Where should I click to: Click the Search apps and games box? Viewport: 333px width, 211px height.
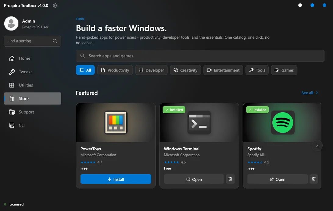[200, 56]
